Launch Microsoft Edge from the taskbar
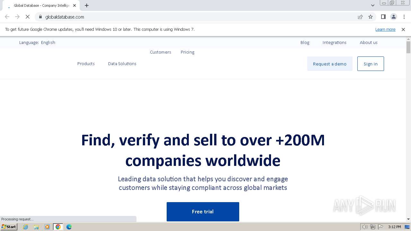This screenshot has width=411, height=231. 69,227
